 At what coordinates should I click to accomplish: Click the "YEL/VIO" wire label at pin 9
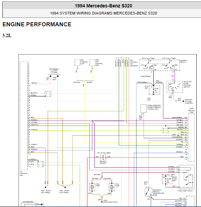(x=34, y=83)
